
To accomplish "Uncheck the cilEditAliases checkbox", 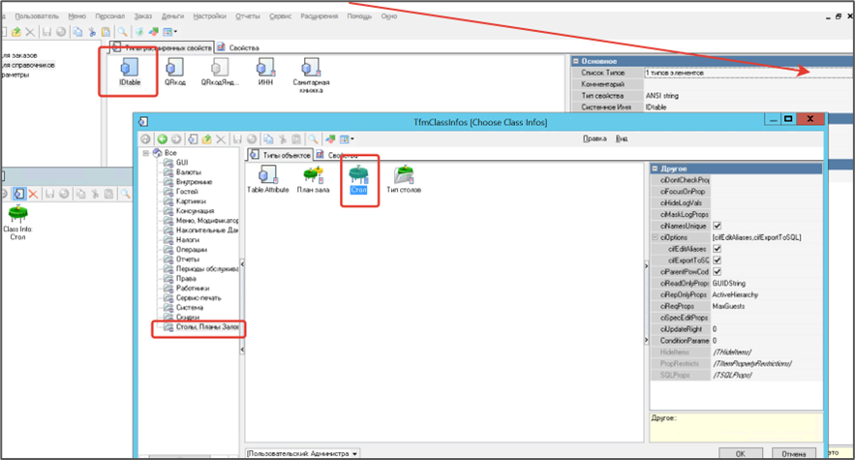I will click(717, 249).
